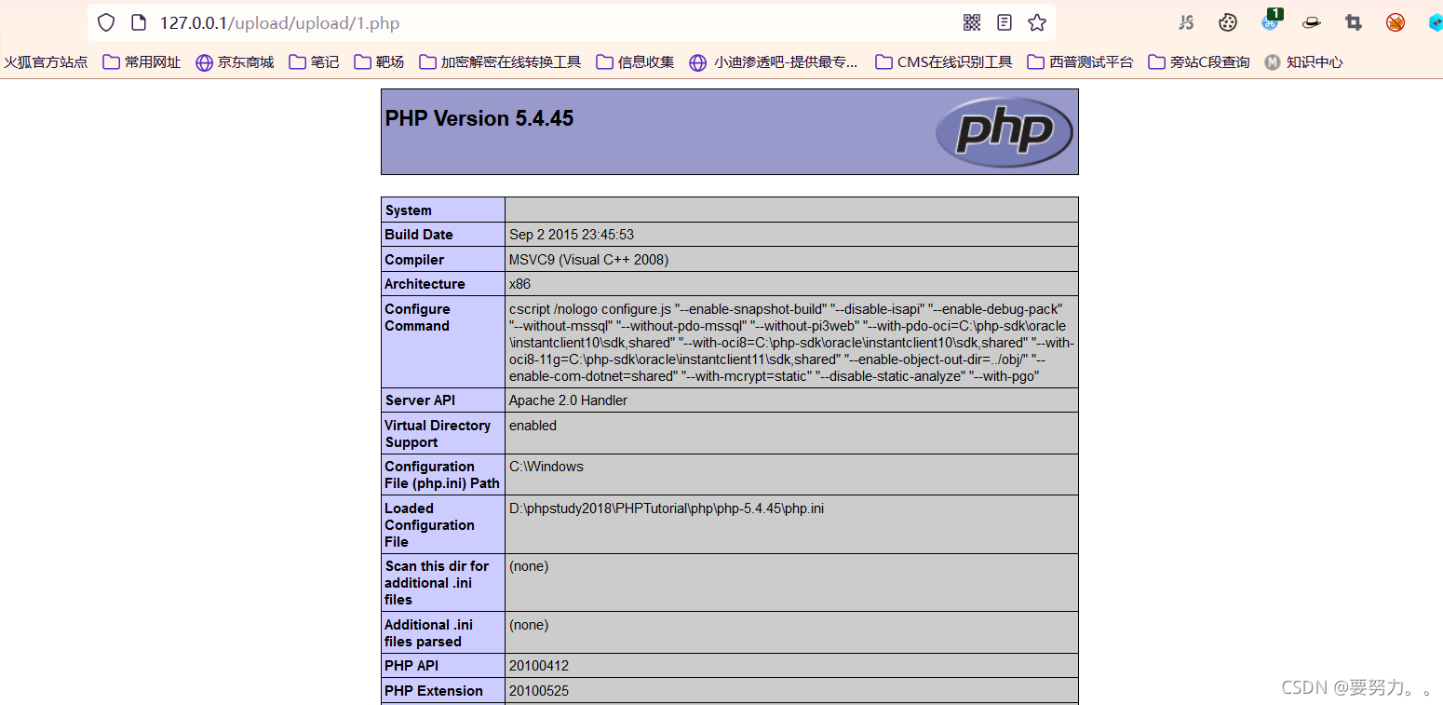The width and height of the screenshot is (1443, 705).
Task: Click the crop screenshot extension icon
Action: pos(1354,22)
